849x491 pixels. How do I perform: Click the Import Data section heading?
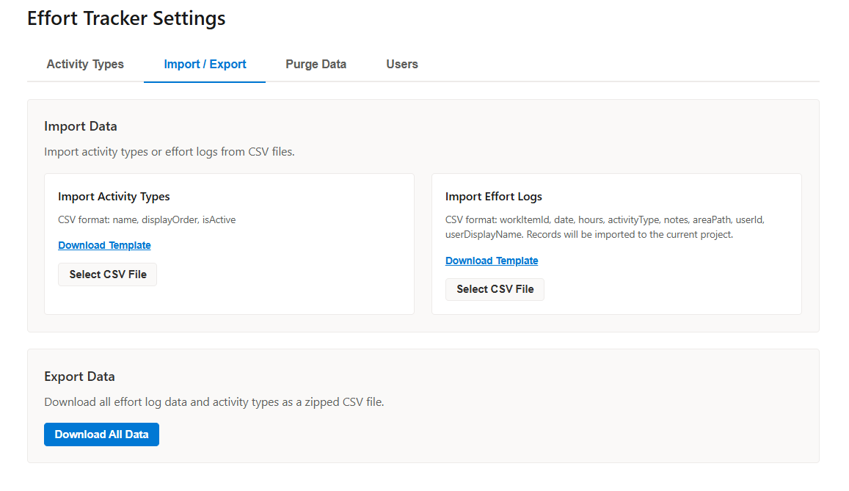click(81, 126)
